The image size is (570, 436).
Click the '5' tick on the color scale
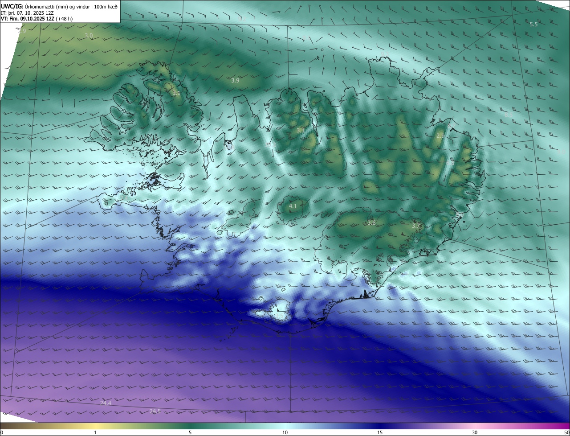coord(190,432)
